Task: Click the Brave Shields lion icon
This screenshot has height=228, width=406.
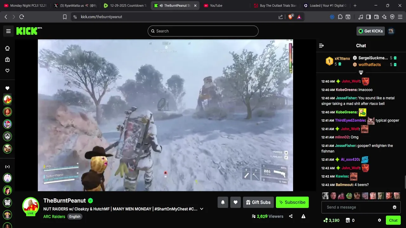Action: point(291,17)
